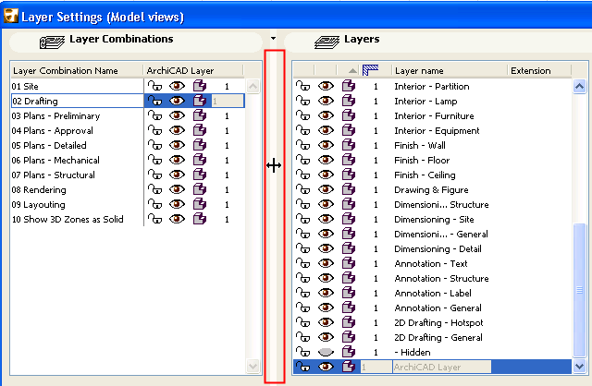Click Layers panel stack icon
Screen dimensions: 592x386
click(x=327, y=42)
